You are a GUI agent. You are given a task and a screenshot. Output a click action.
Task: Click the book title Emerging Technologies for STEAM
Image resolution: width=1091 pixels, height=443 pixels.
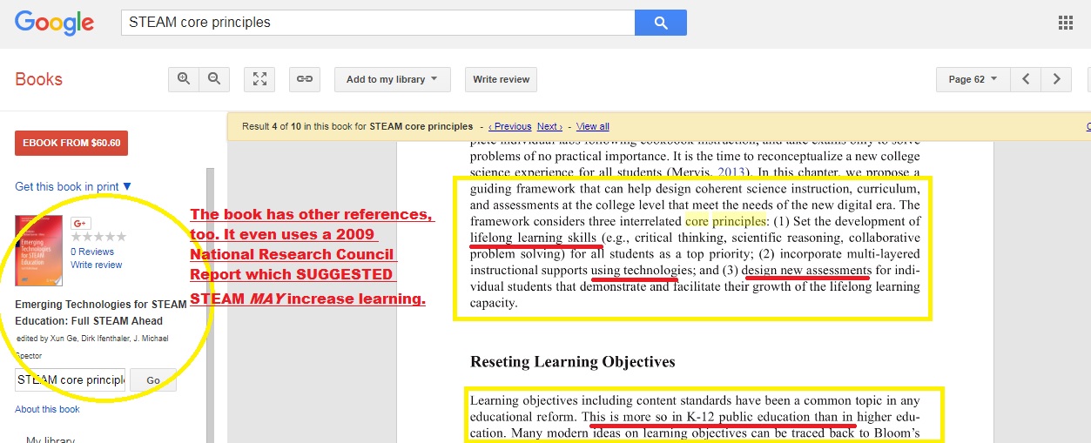click(101, 312)
